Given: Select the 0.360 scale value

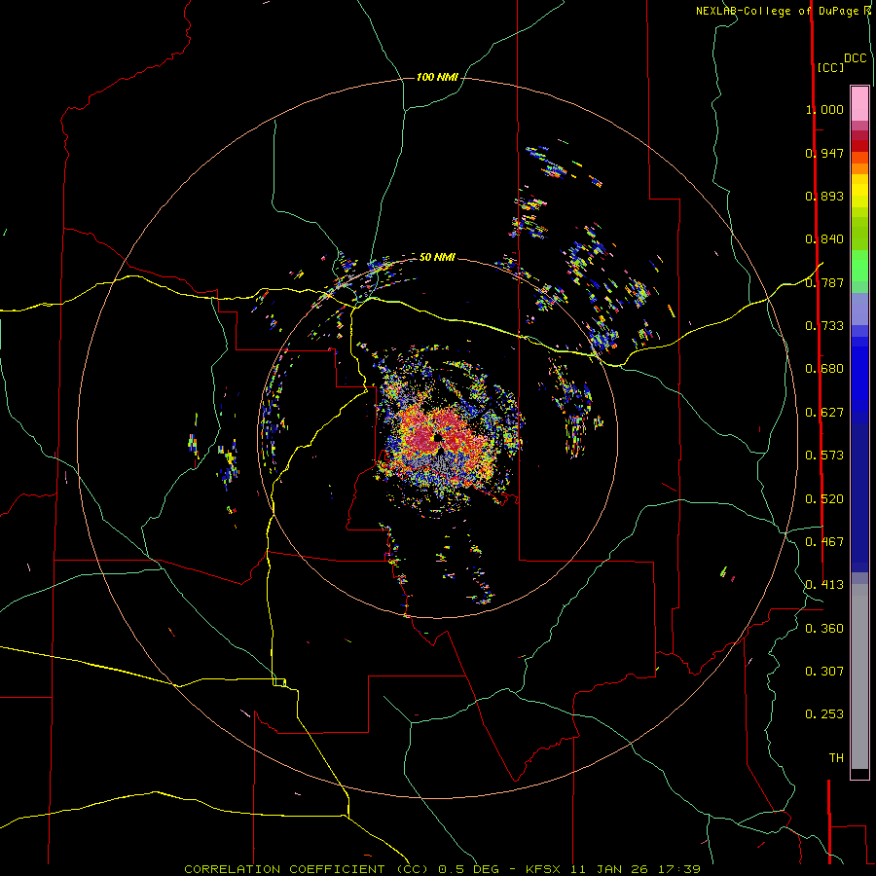Looking at the screenshot, I should point(824,629).
